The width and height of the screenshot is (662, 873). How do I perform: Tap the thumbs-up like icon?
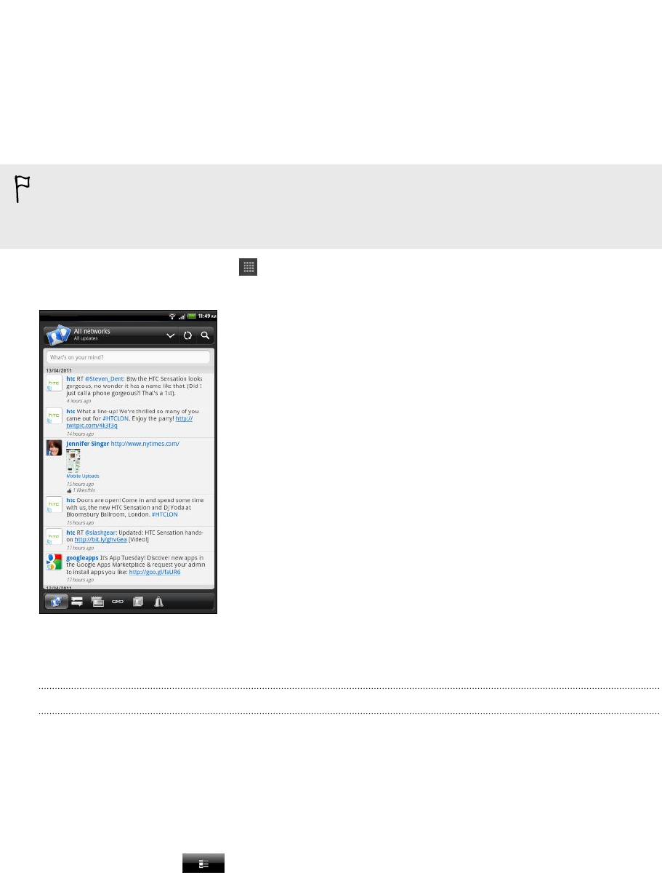pyautogui.click(x=68, y=490)
